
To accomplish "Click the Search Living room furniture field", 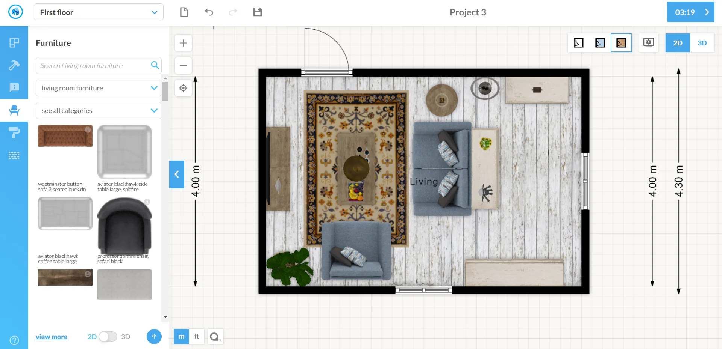I will (x=94, y=66).
